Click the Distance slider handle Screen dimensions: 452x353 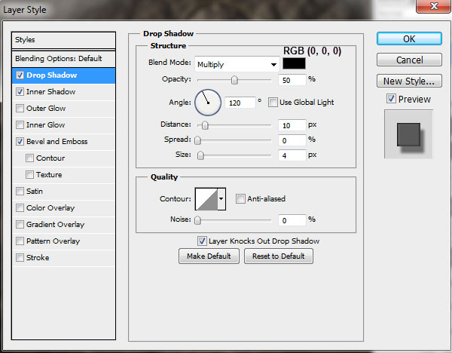[205, 125]
